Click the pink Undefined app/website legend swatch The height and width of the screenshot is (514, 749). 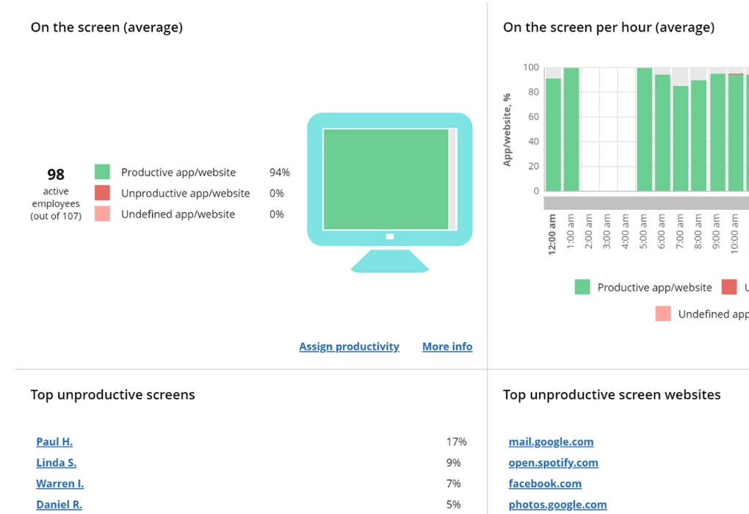[102, 214]
